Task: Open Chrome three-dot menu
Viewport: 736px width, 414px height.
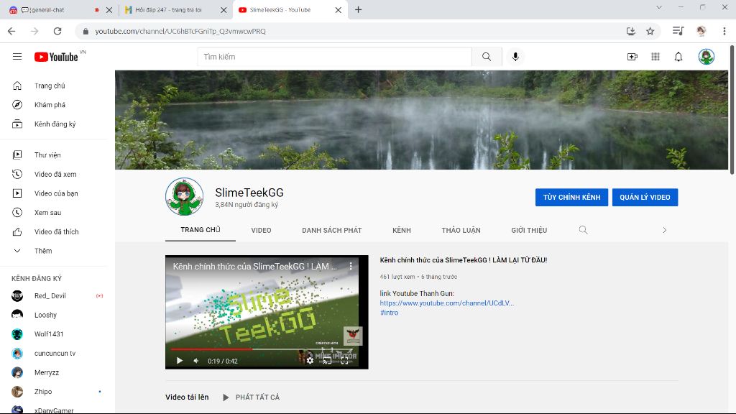Action: (x=724, y=31)
